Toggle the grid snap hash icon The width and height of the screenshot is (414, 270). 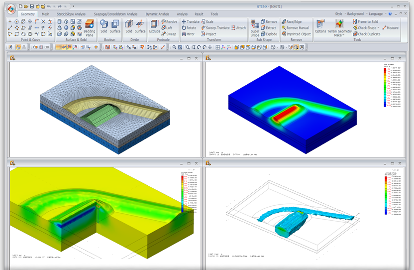point(96,47)
